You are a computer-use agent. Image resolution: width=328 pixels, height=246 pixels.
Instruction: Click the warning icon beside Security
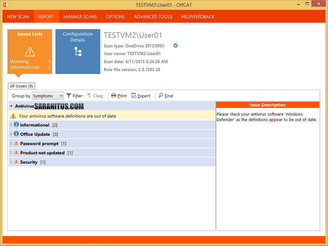(16, 162)
